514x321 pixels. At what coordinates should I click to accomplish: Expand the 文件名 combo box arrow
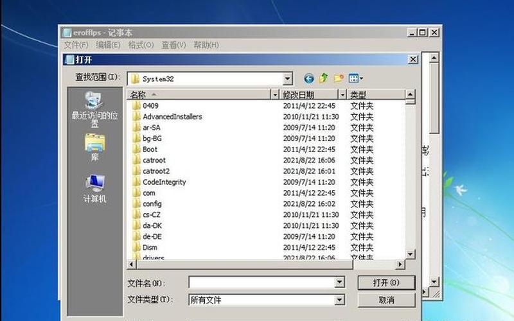pyautogui.click(x=340, y=282)
